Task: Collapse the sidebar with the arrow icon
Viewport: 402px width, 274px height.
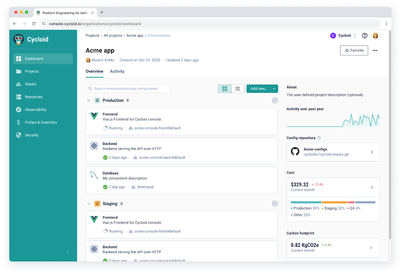Action: pyautogui.click(x=68, y=252)
